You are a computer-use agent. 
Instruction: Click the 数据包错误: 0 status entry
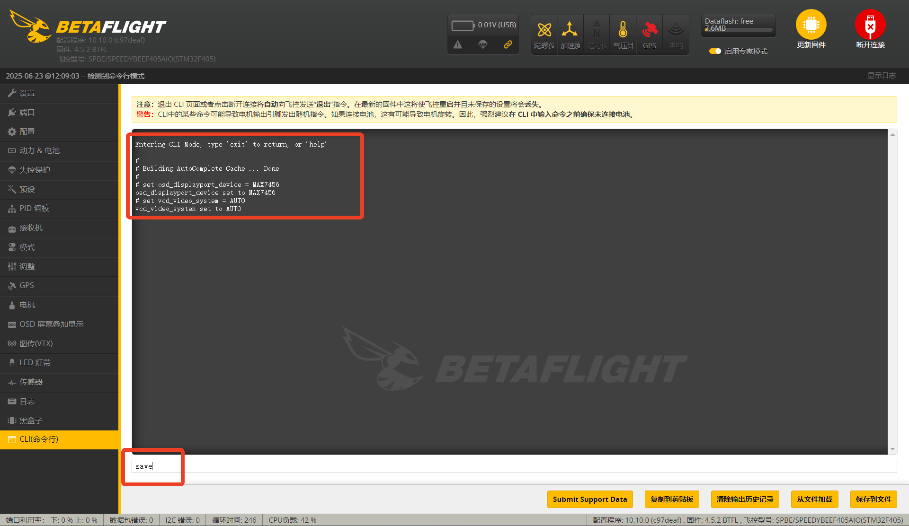(x=132, y=520)
